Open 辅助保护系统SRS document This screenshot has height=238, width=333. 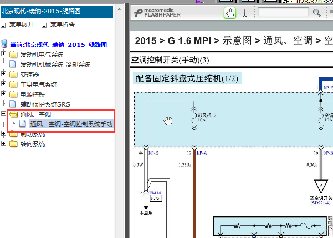[x=45, y=104]
